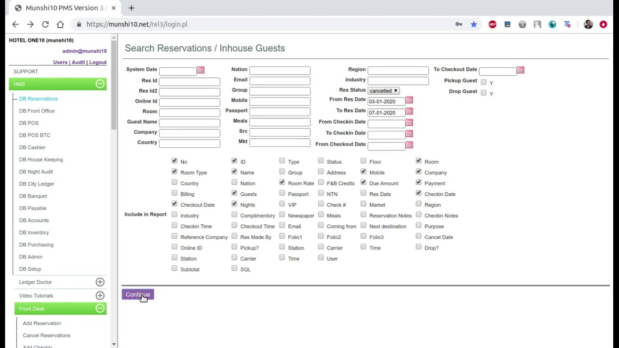Enable the SQL checkbox
This screenshot has width=619, height=348.
pyautogui.click(x=234, y=268)
